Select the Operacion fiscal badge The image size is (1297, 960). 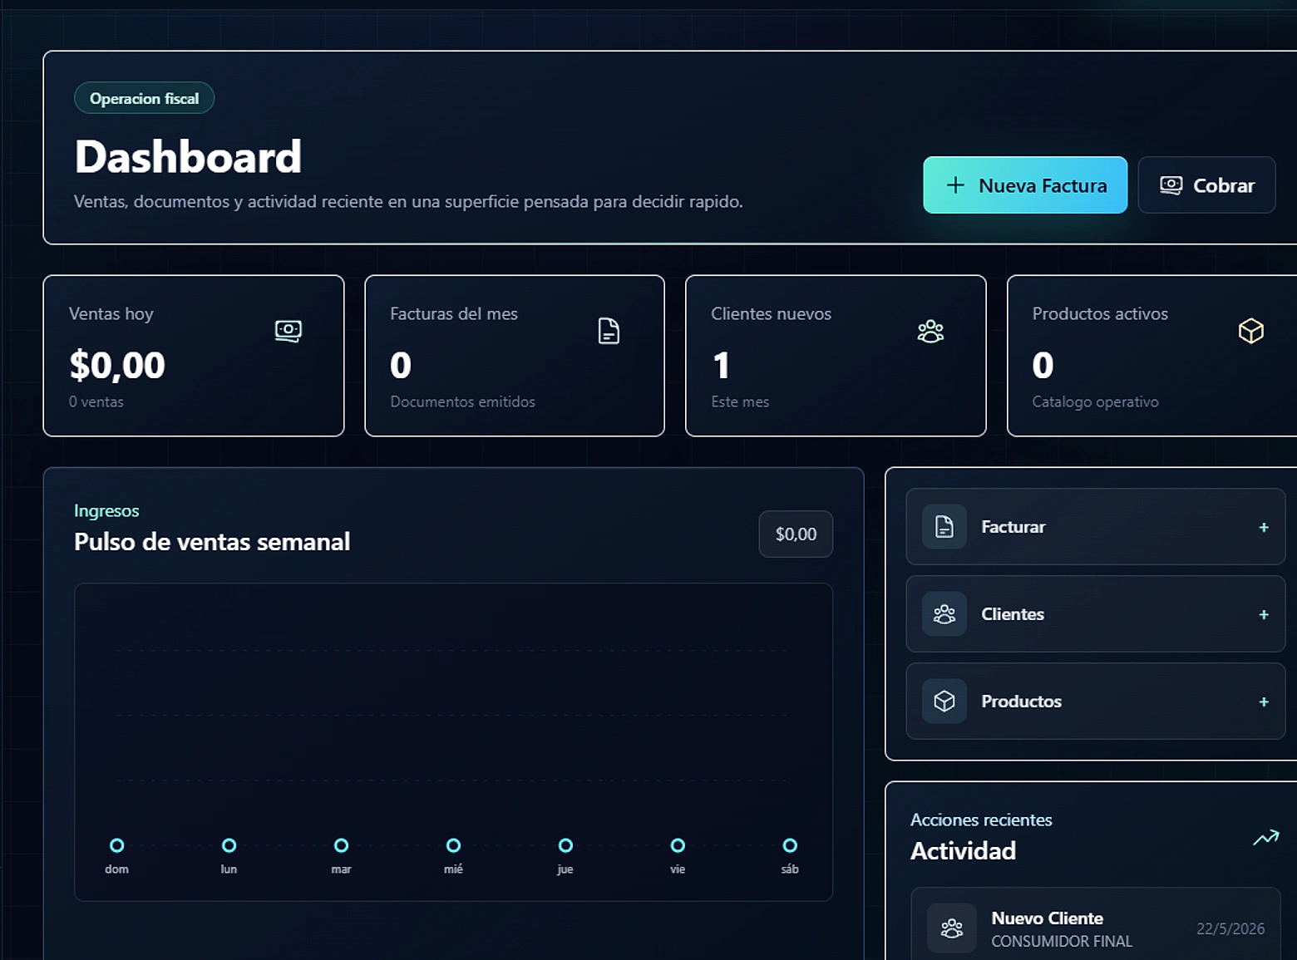(145, 98)
